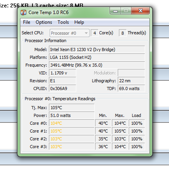Select the Model field Intel Xeon E3 1230 V2

click(x=97, y=50)
